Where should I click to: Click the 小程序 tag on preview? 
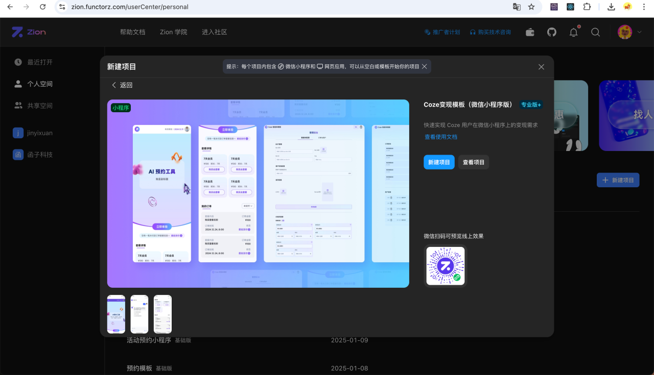tap(121, 108)
